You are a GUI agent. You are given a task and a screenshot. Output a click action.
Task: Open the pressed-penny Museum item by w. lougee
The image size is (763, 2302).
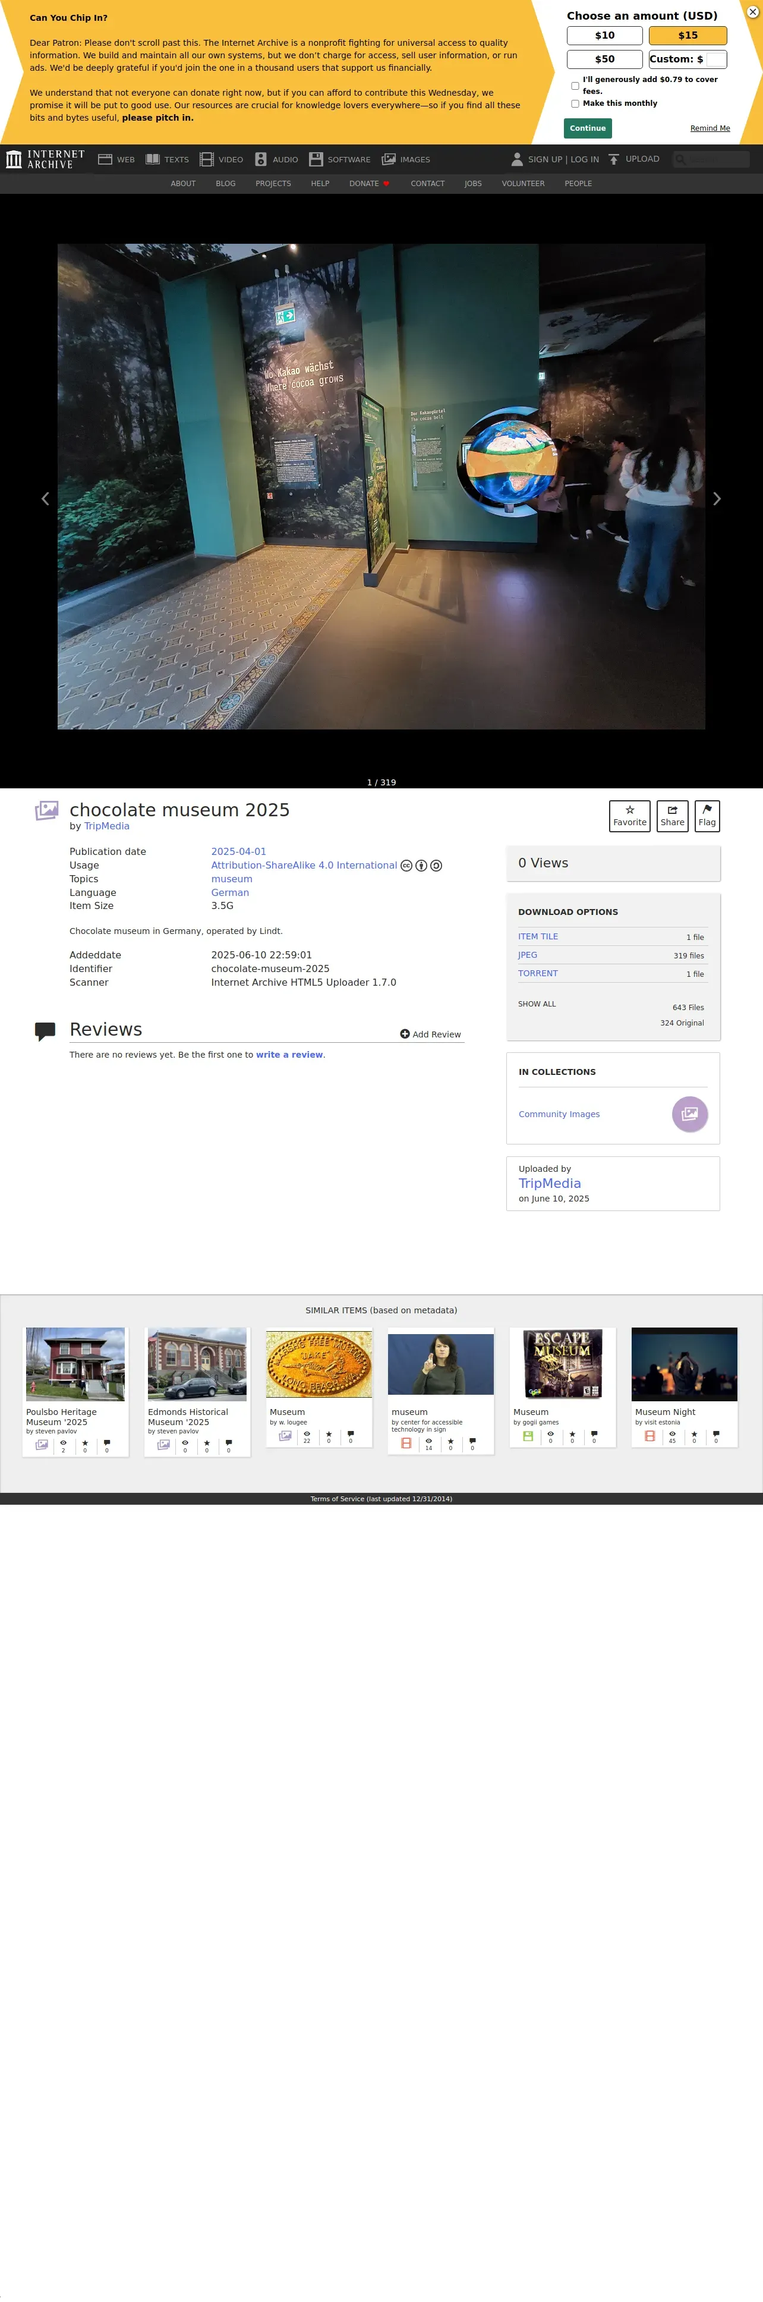pyautogui.click(x=319, y=1364)
